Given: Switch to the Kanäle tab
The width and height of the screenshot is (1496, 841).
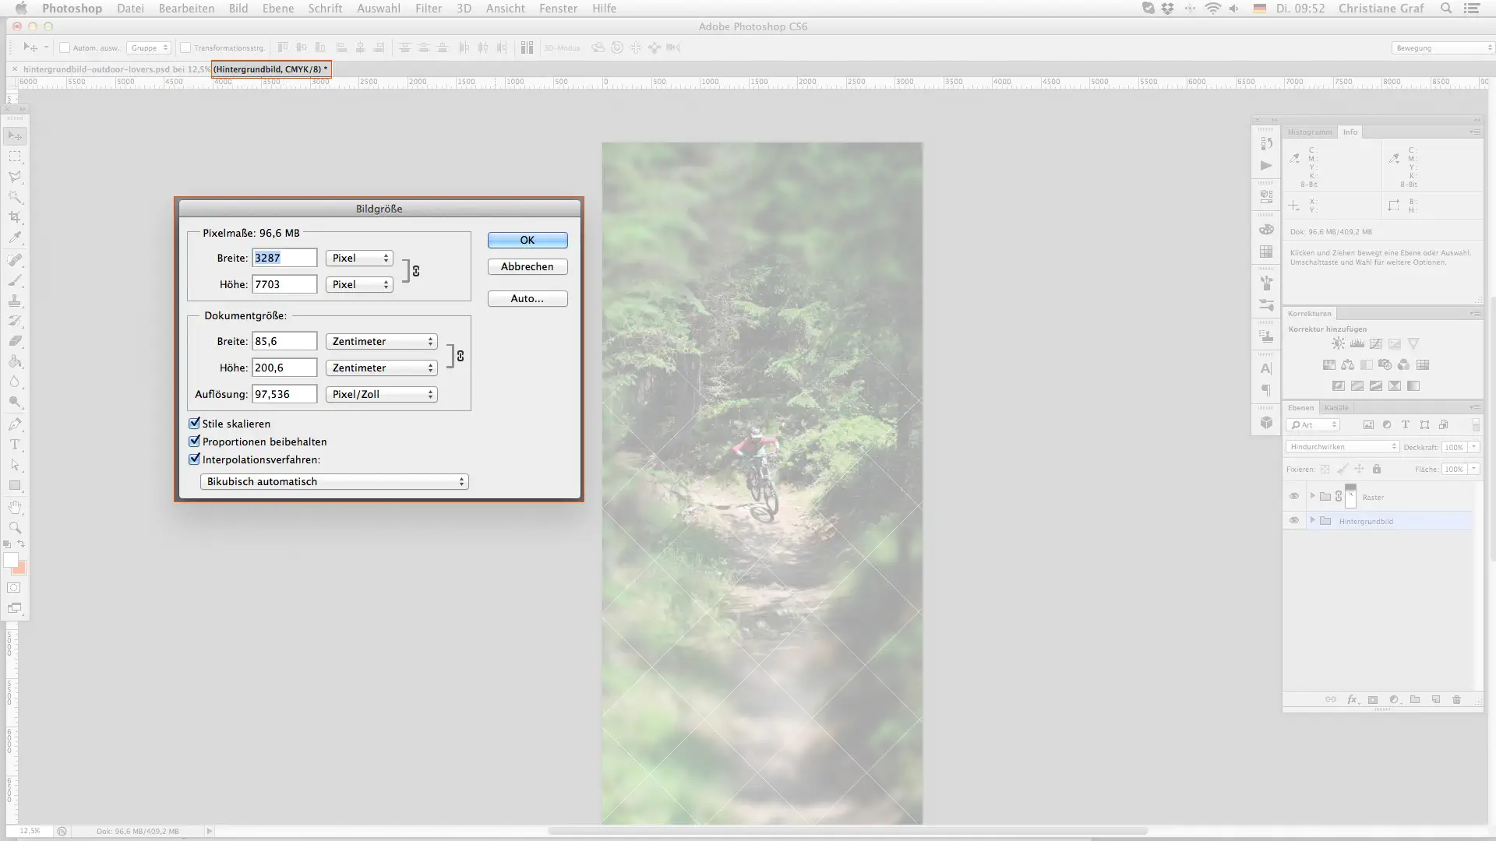Looking at the screenshot, I should click(x=1336, y=407).
